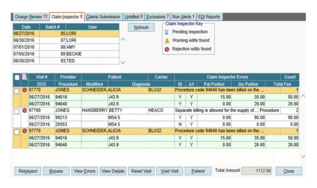This screenshot has width=317, height=188.
Task: Click the Close button
Action: tap(289, 171)
